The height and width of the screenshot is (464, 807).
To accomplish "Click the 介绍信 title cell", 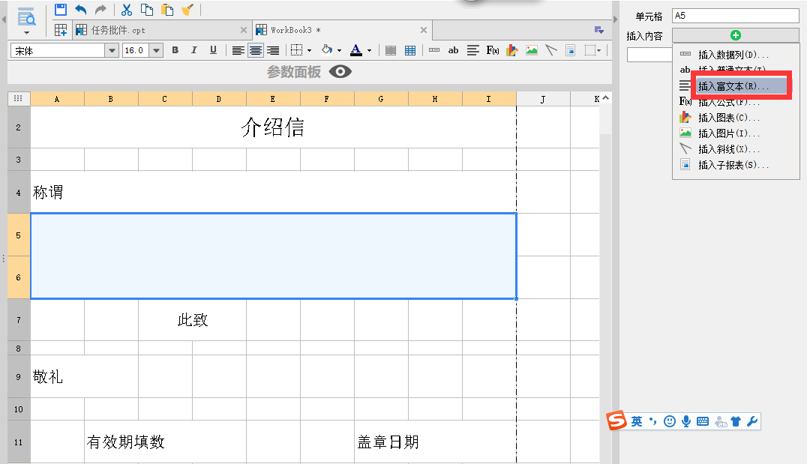I will click(273, 127).
